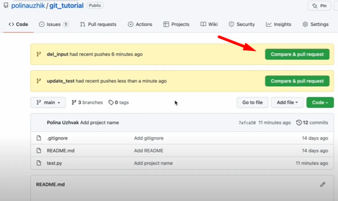Open the Projects tab
This screenshot has width=338, height=201.
point(176,24)
